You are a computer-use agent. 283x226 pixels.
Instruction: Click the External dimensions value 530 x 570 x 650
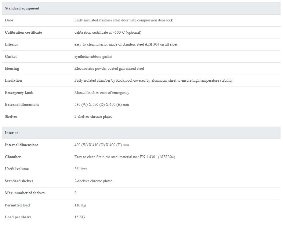[102, 105]
